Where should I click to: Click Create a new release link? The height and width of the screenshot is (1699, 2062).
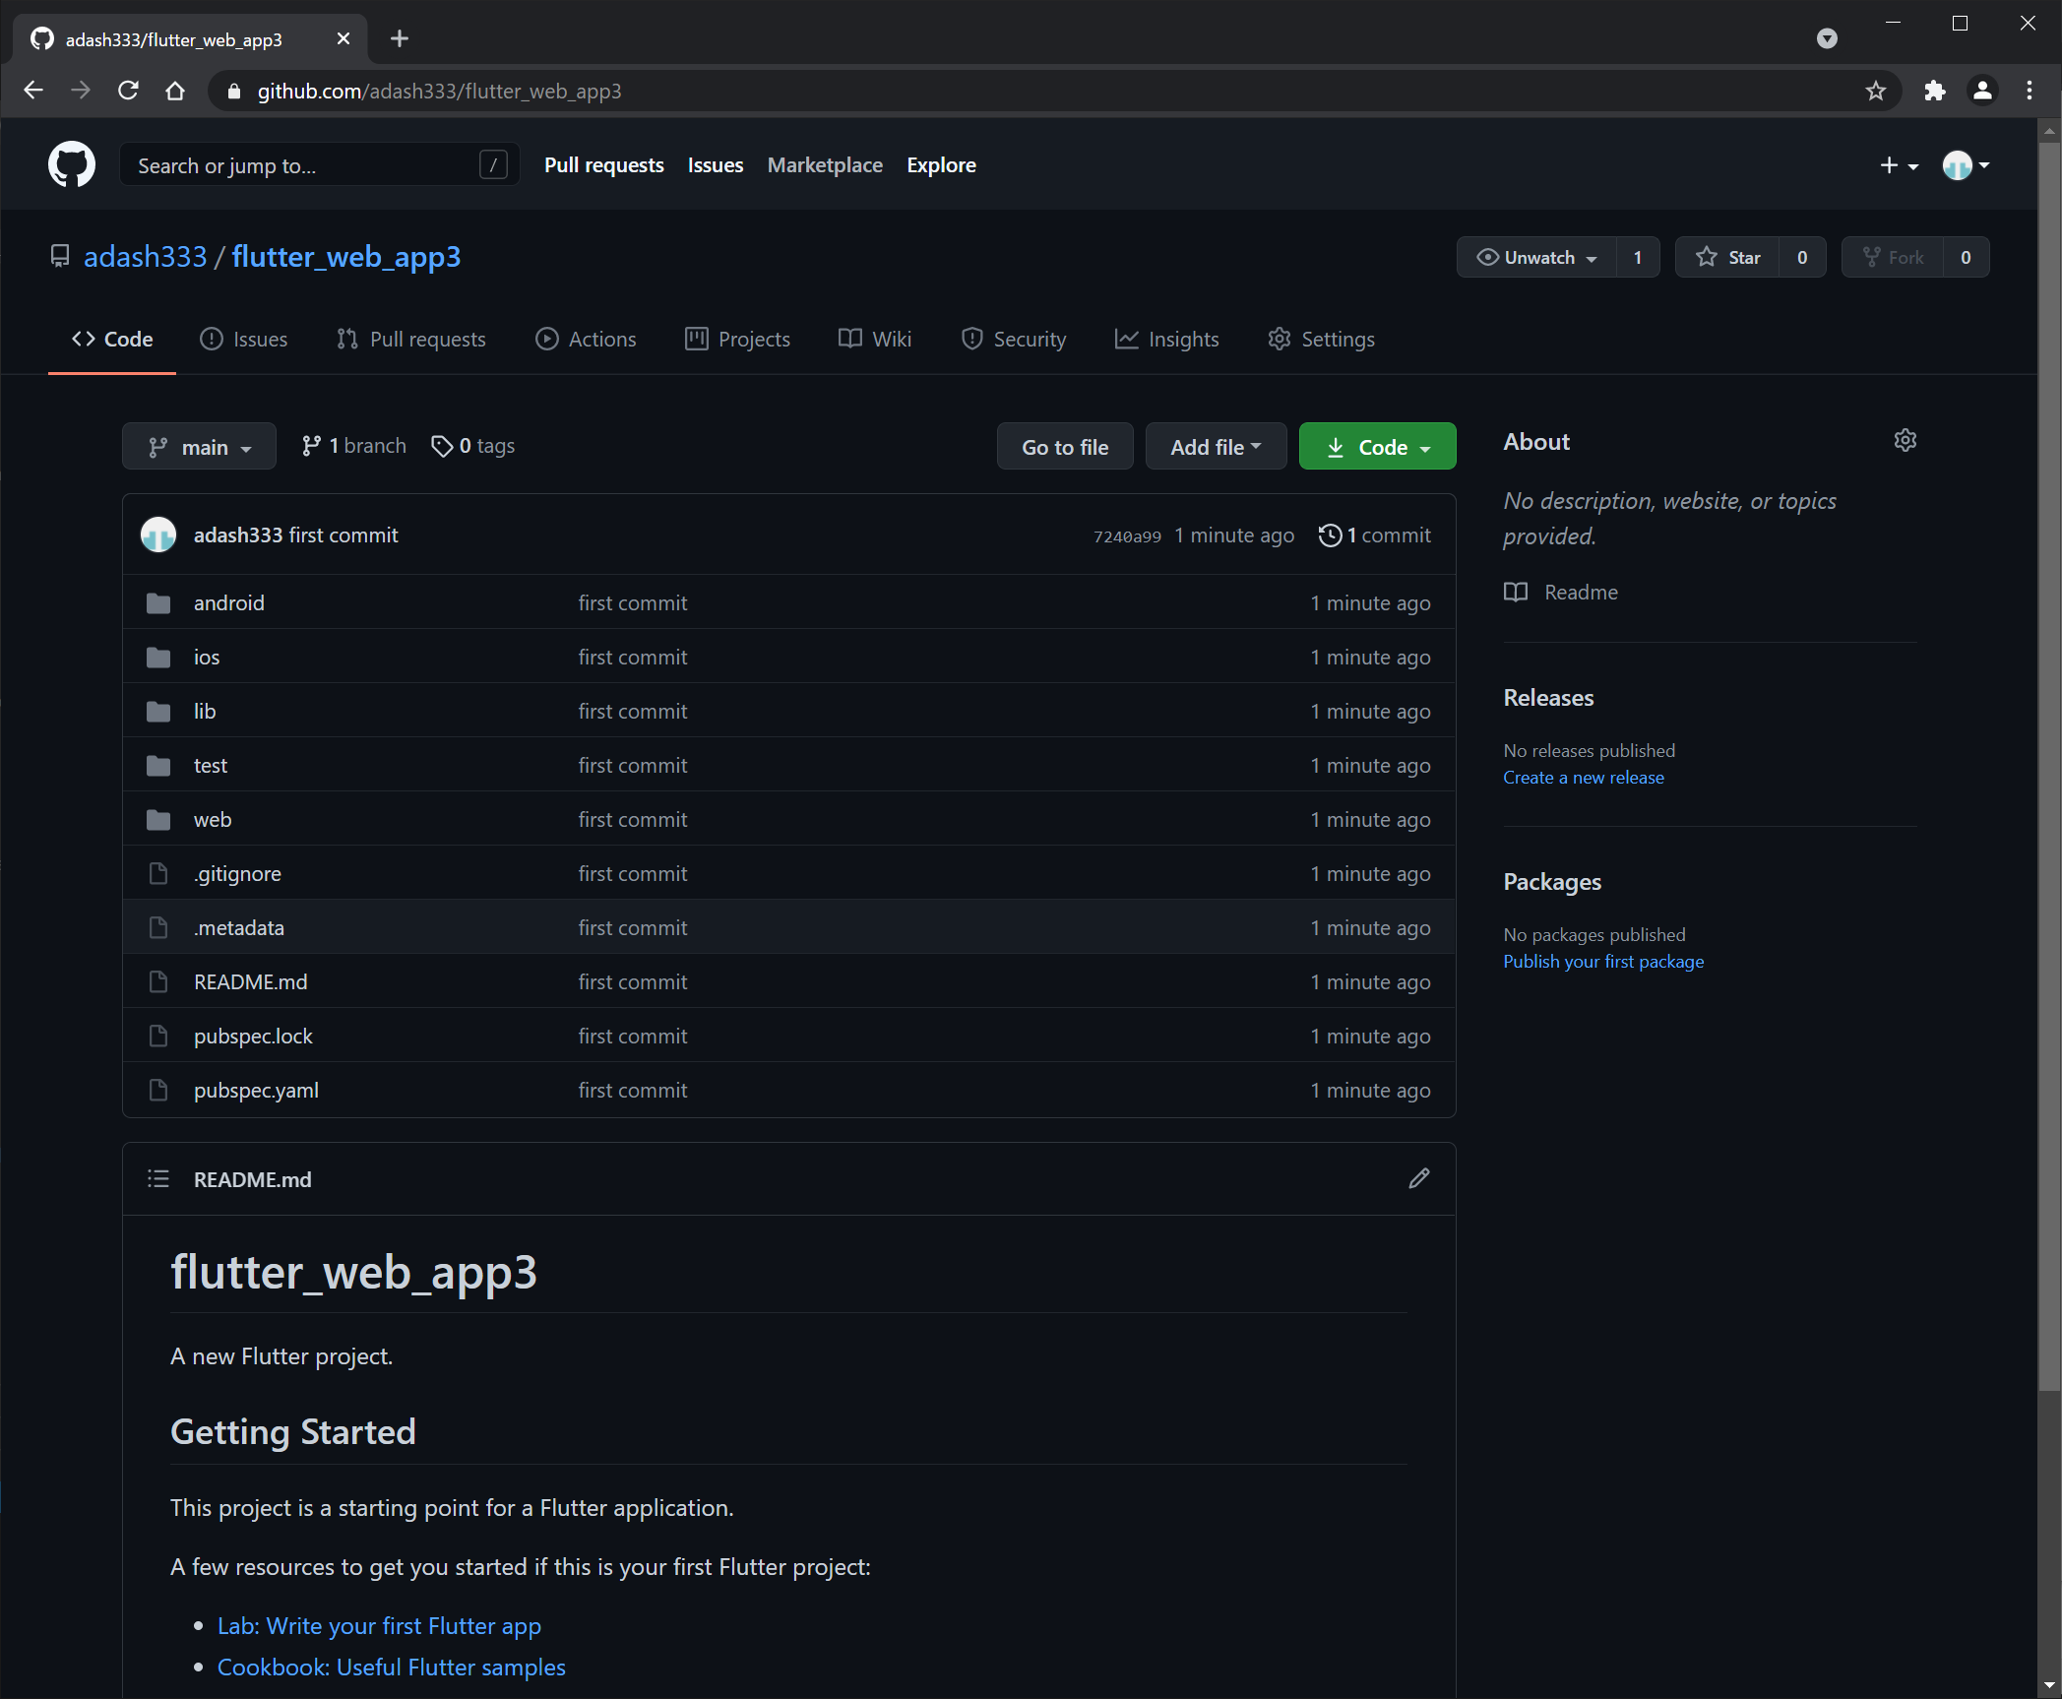pyautogui.click(x=1583, y=777)
